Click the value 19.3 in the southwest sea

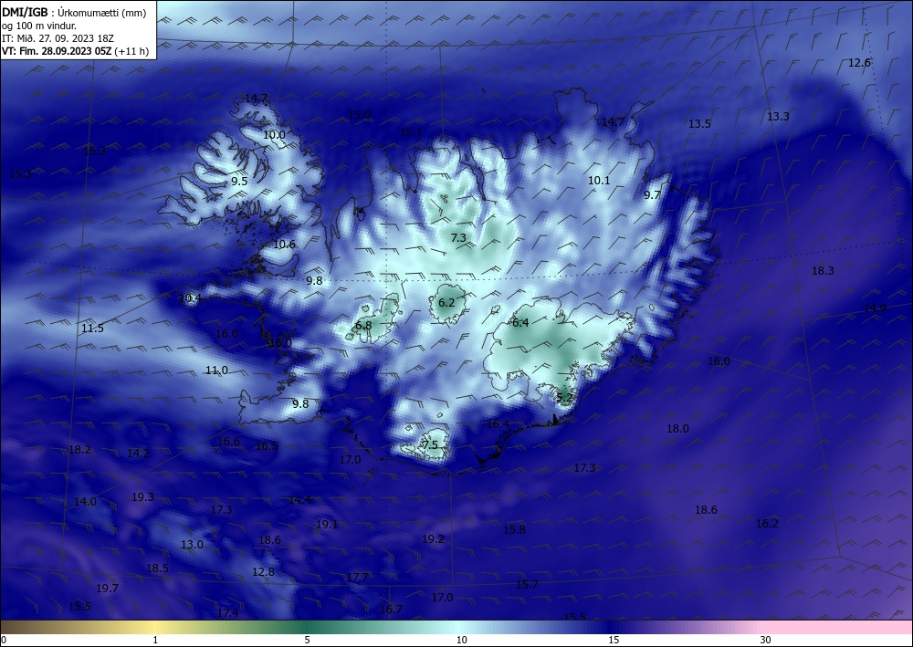[x=142, y=497]
